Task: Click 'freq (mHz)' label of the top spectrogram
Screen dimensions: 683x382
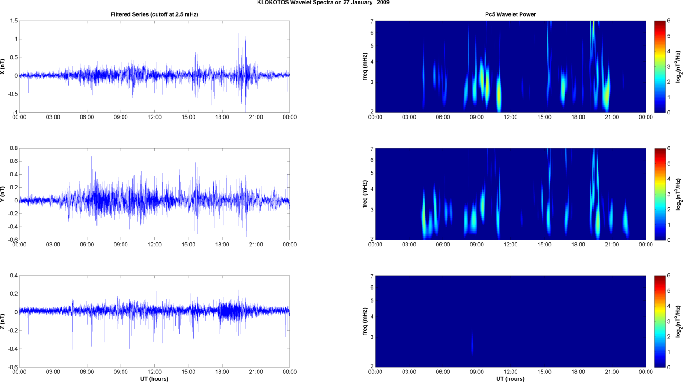Action: 365,66
